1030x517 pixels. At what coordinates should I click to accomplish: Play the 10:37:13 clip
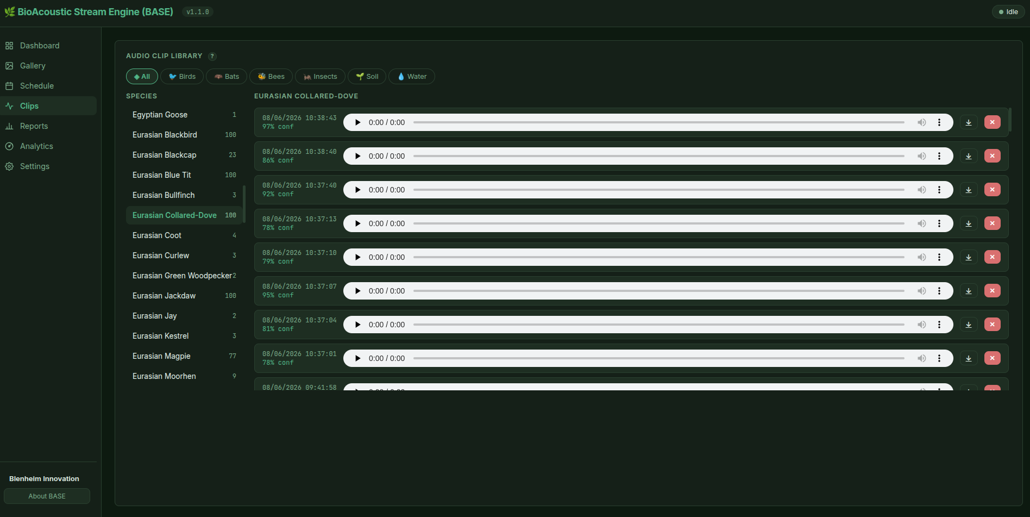tap(357, 223)
